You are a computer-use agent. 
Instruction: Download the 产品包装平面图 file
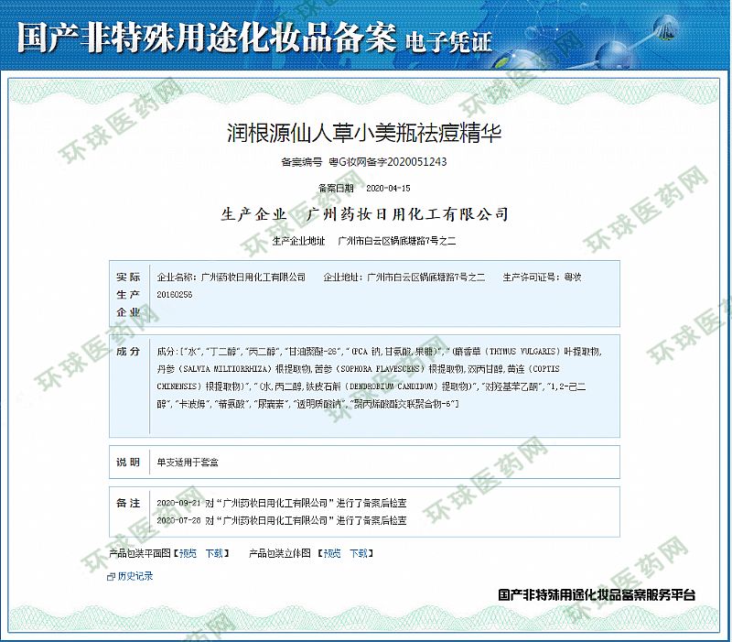[x=215, y=553]
